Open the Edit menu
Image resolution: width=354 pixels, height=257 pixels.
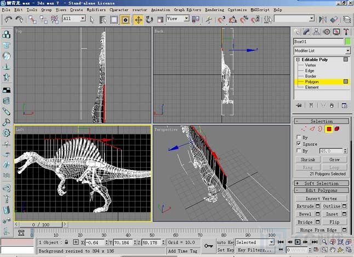click(19, 10)
